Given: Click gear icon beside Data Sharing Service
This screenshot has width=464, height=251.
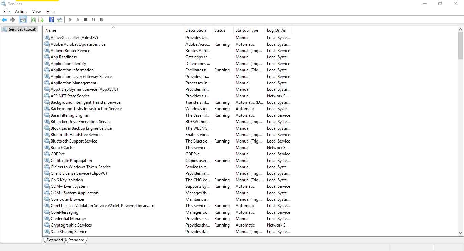Looking at the screenshot, I should pos(47,232).
